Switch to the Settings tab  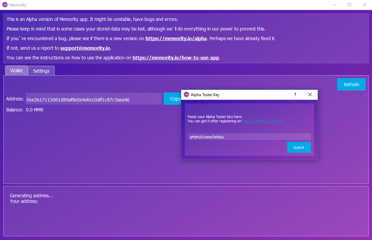pos(41,71)
